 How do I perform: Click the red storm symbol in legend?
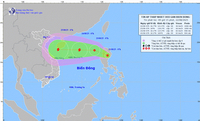pos(144,49)
